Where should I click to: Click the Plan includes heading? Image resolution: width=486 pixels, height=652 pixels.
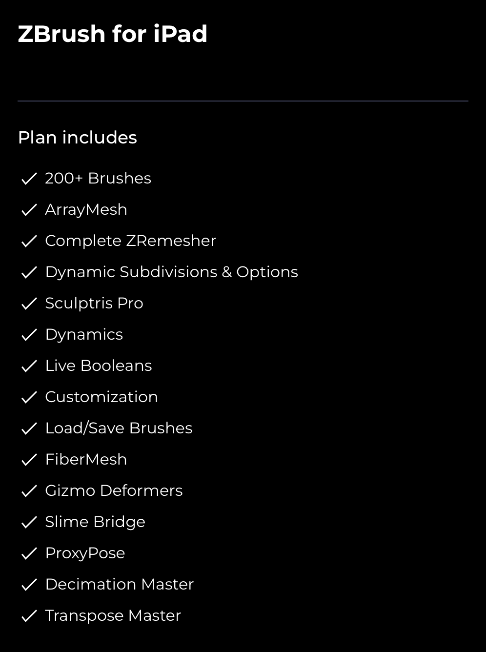[78, 138]
